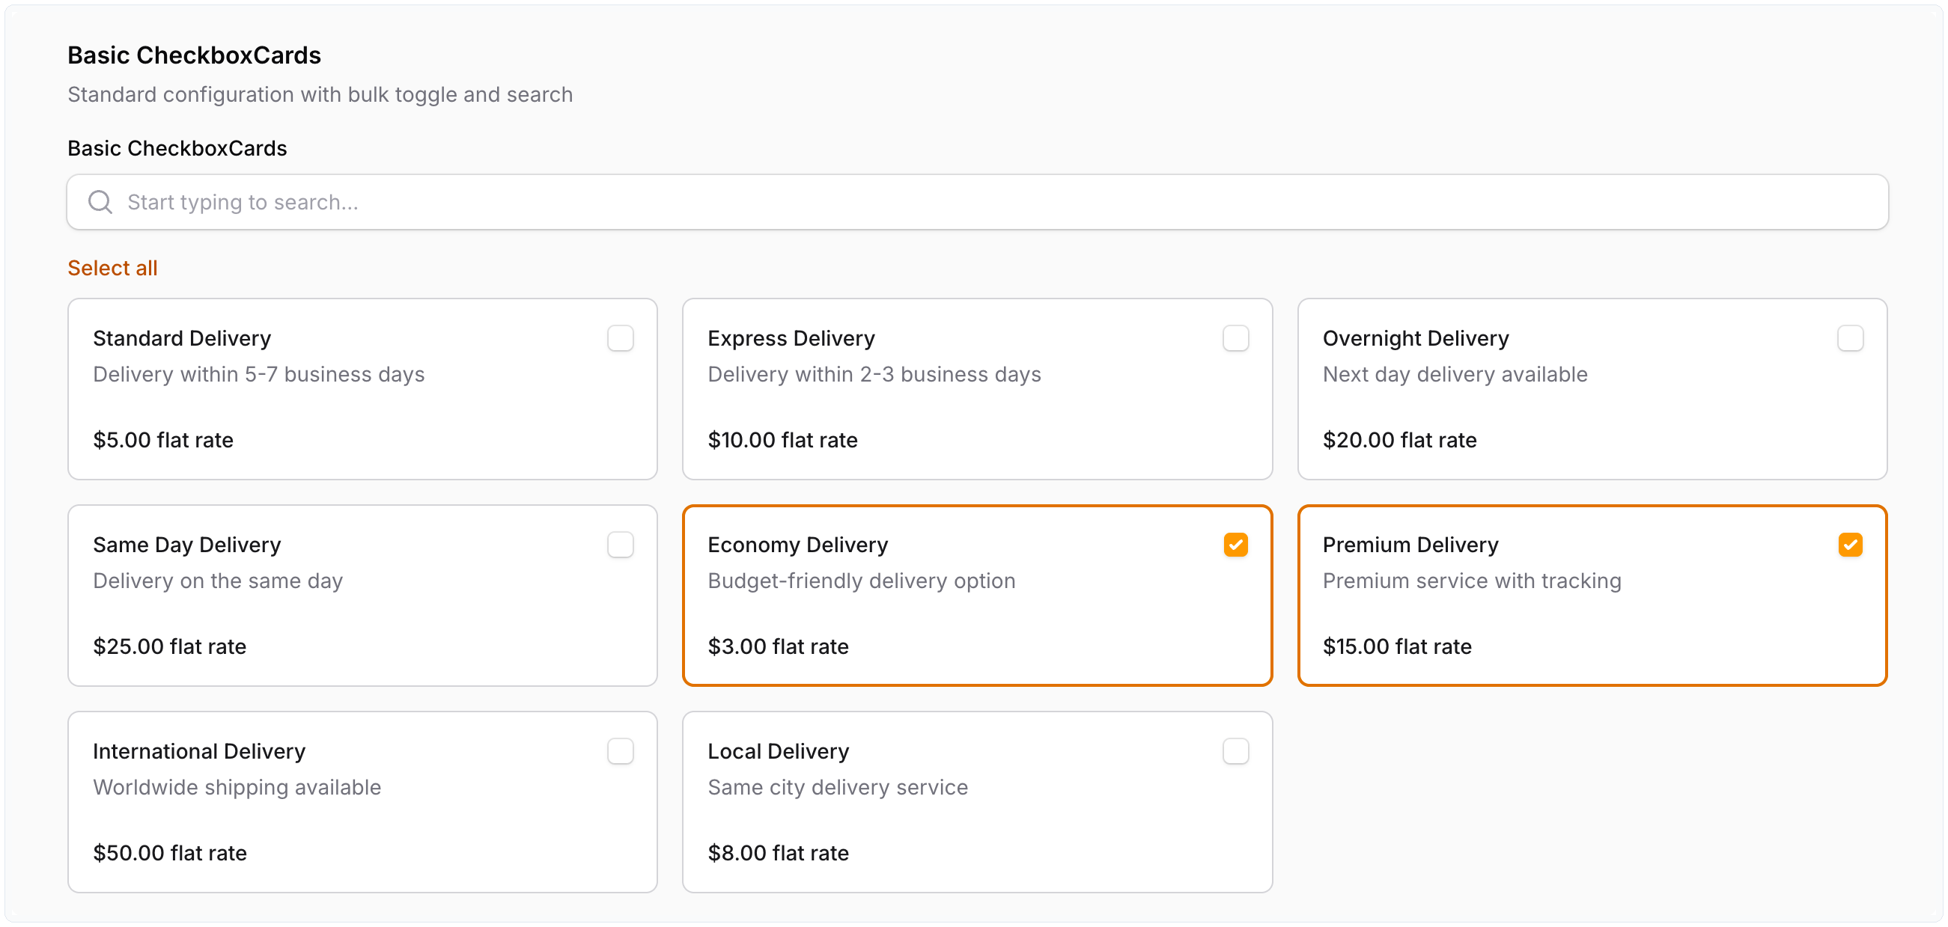
Task: Click the search magnifier icon
Action: (100, 202)
